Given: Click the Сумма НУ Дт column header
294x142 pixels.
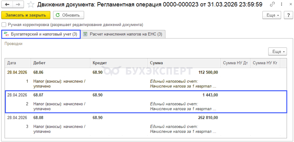Looking at the screenshot, I should pyautogui.click(x=235, y=63).
